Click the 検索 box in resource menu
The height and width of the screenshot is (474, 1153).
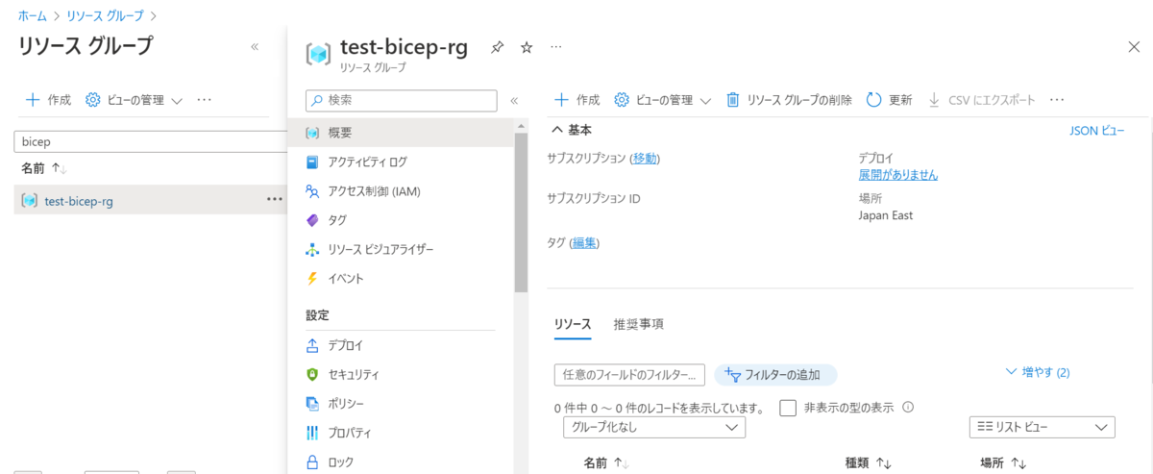[402, 100]
